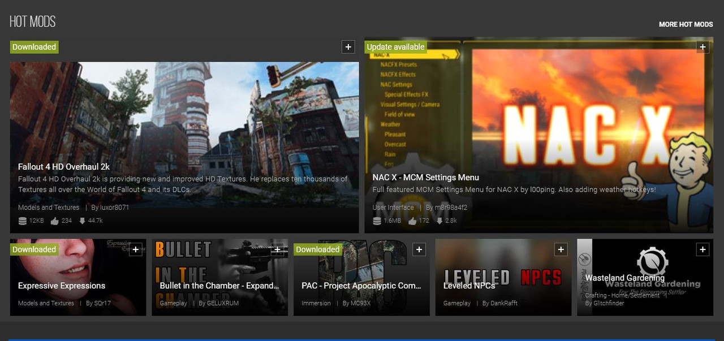
Task: Open Gameplay category on Leveled NPCs card
Action: tap(457, 303)
